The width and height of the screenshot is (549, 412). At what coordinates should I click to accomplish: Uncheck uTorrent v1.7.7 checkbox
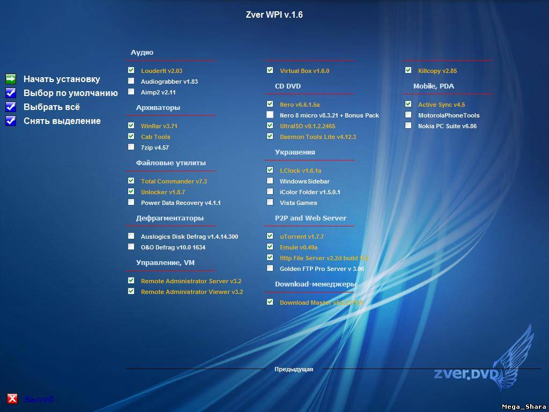[x=270, y=236]
